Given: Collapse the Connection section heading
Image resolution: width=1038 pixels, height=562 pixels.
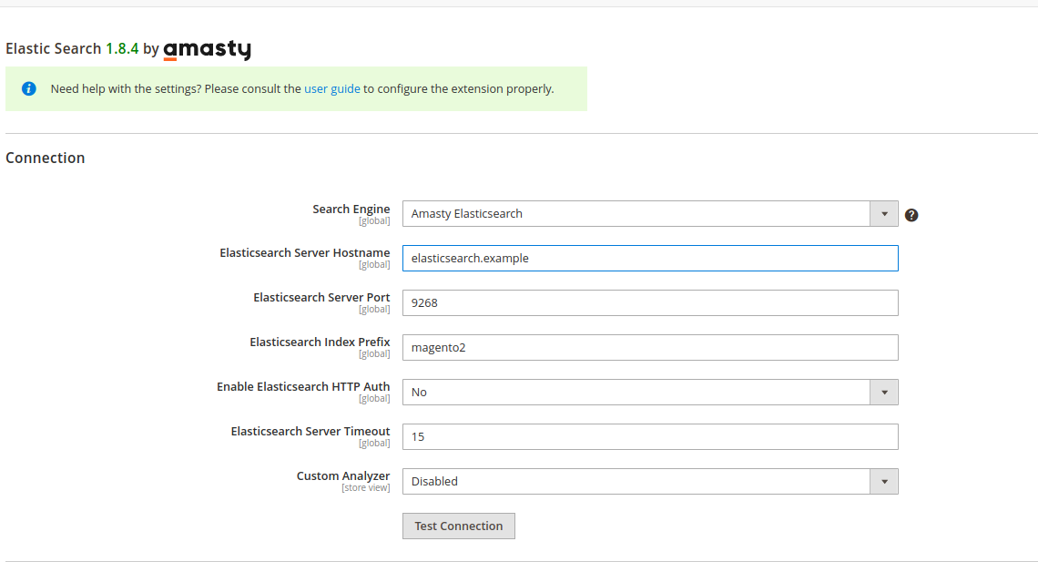Looking at the screenshot, I should click(x=45, y=158).
